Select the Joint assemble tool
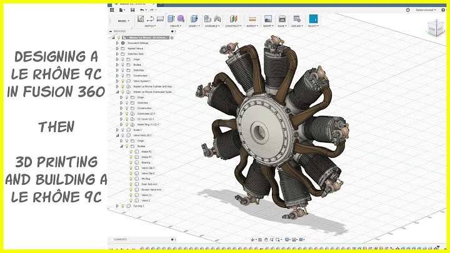Viewport: 450px width, 253px height. click(217, 19)
